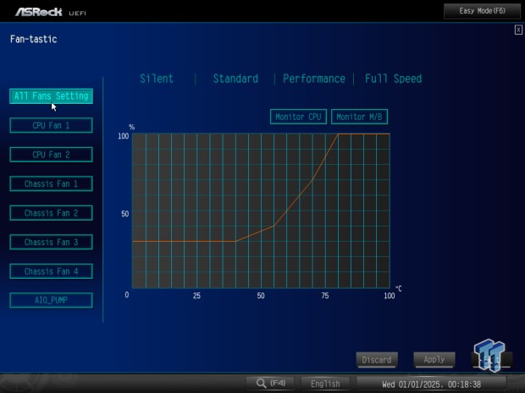Apply the fan curve settings
The image size is (525, 393).
point(434,359)
